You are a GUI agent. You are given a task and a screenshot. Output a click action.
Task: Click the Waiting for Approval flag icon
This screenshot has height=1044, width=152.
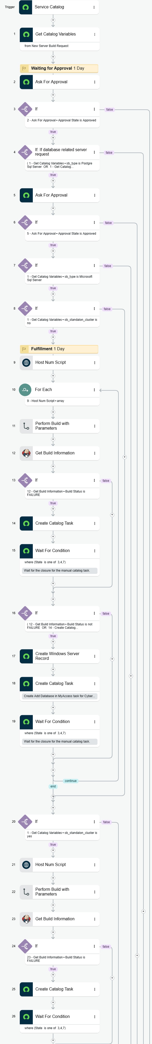pos(24,68)
